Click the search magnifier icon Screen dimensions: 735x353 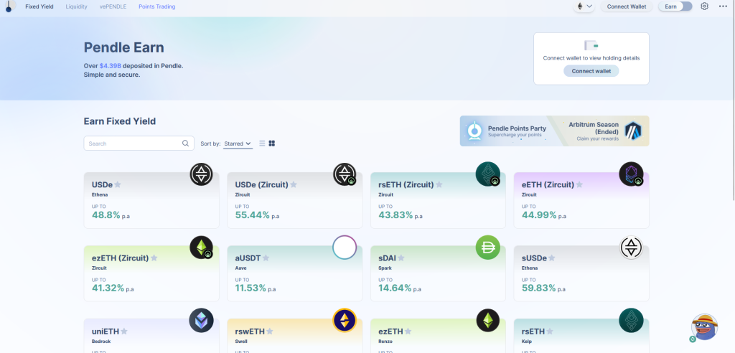pyautogui.click(x=186, y=143)
